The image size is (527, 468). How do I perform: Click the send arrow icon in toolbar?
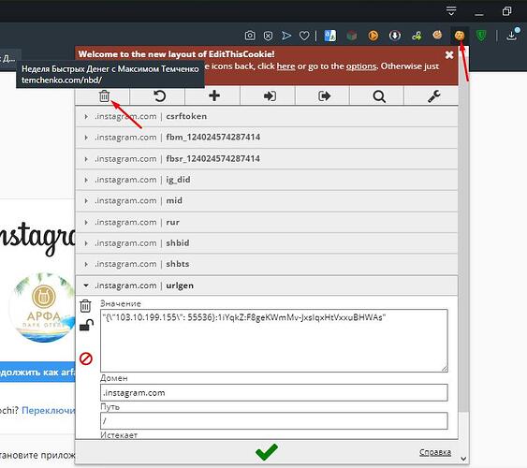[x=286, y=36]
